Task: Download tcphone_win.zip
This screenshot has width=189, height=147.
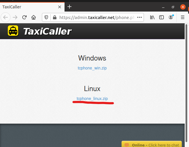Action: tap(92, 68)
